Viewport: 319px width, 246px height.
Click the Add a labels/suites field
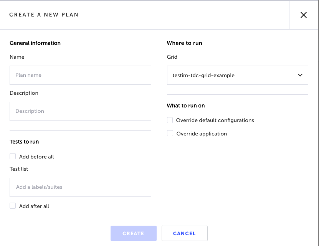[80, 187]
